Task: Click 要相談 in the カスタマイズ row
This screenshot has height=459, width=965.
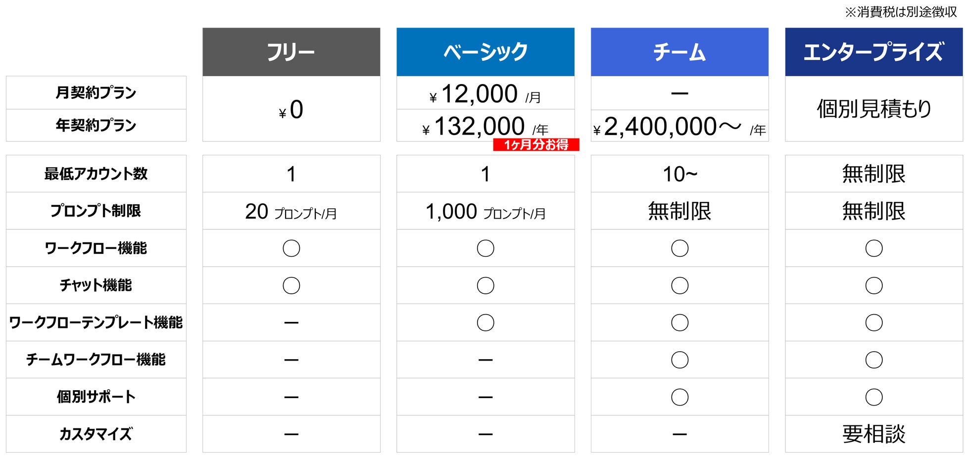Action: [873, 434]
